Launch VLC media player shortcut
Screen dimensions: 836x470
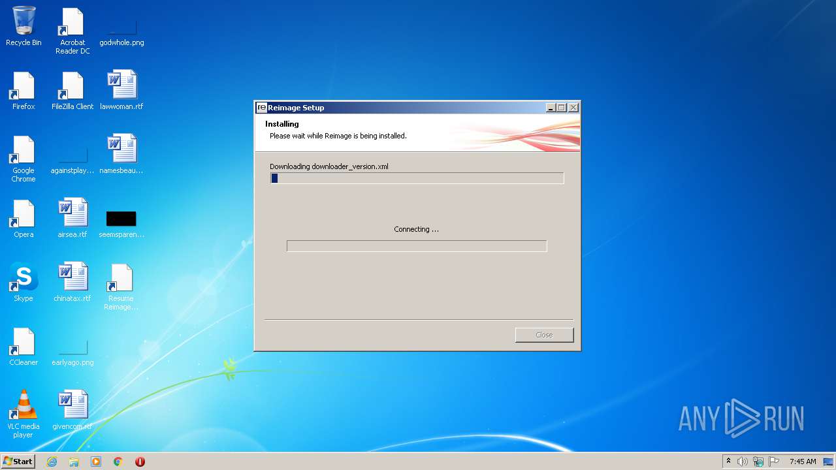click(24, 415)
